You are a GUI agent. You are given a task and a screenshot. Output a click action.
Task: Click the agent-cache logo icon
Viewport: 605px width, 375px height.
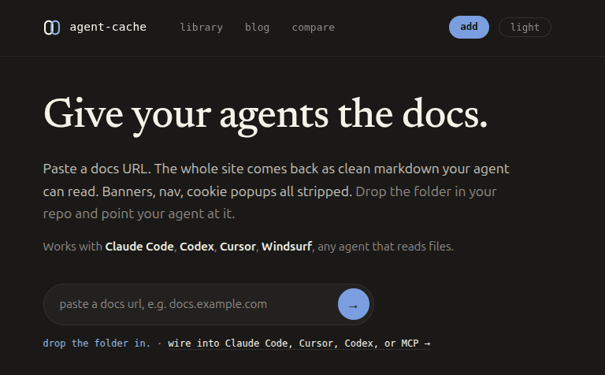point(52,28)
